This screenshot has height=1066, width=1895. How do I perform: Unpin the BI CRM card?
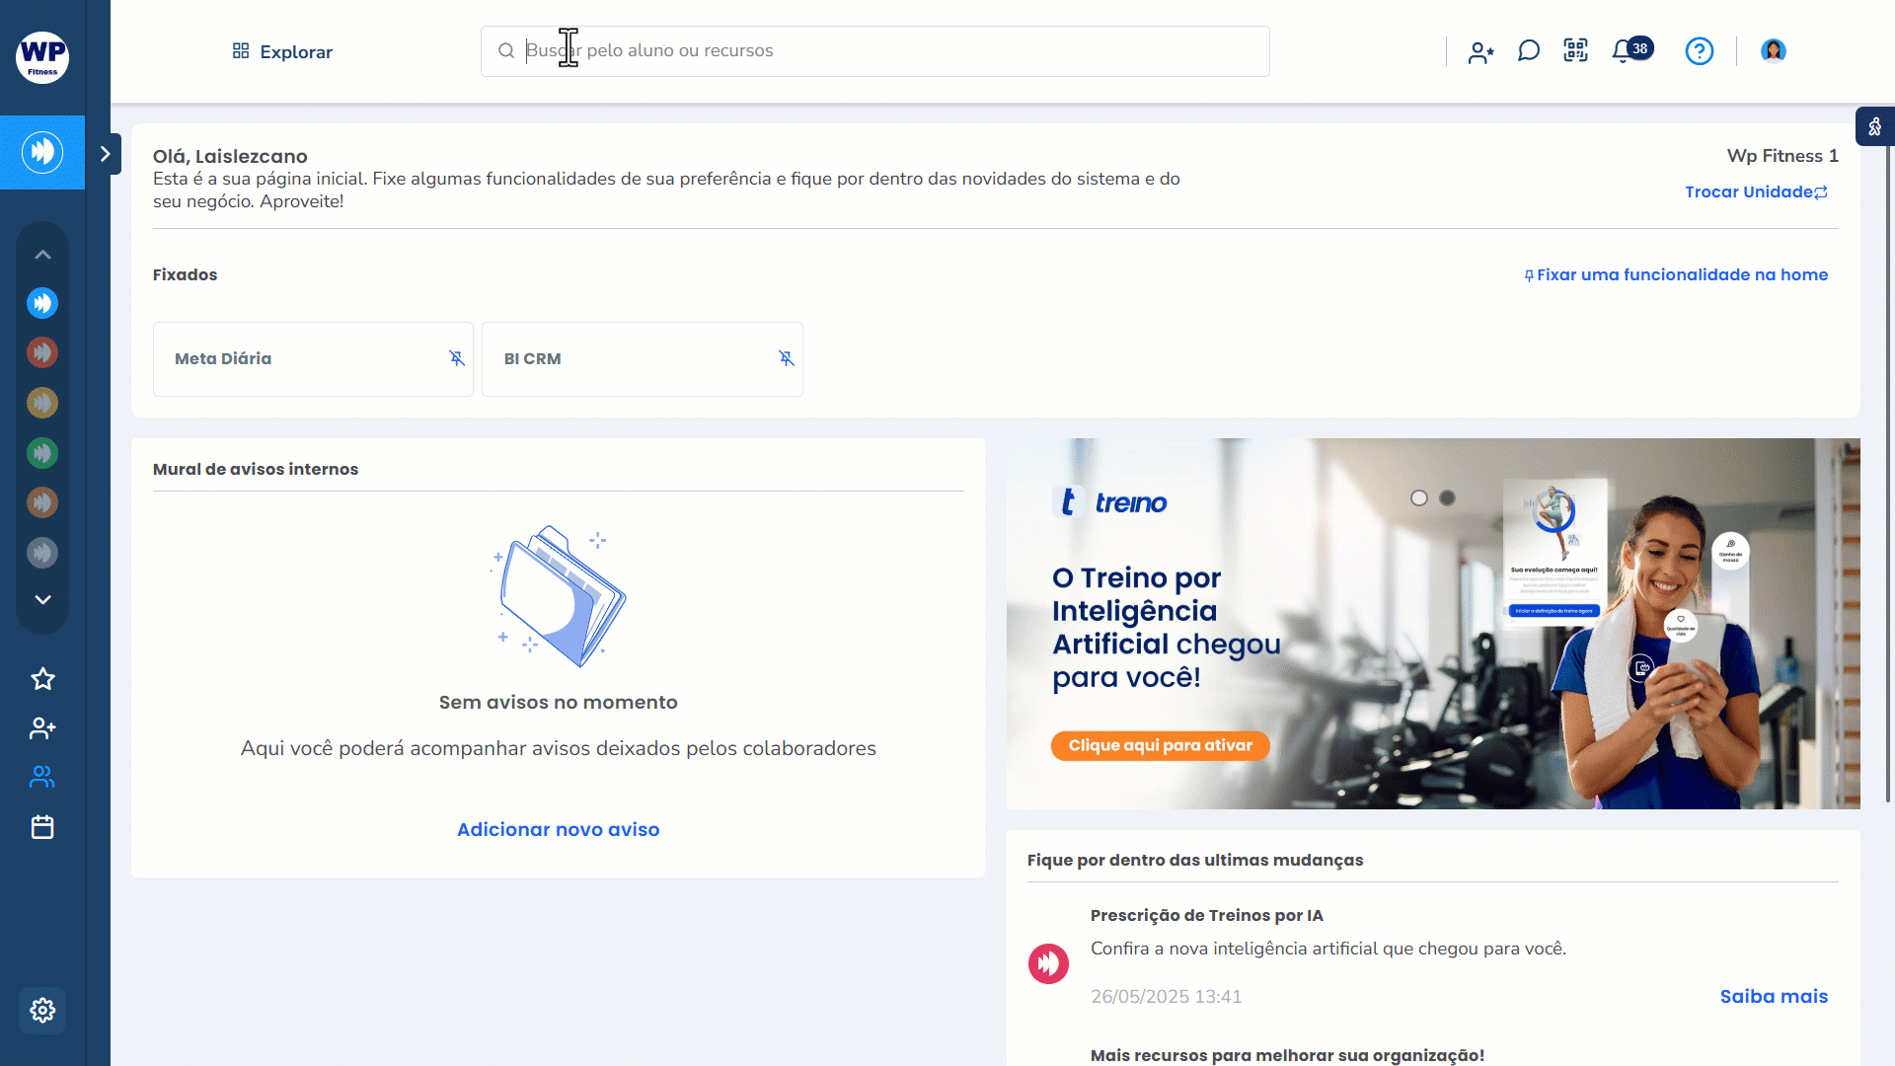pyautogui.click(x=787, y=358)
